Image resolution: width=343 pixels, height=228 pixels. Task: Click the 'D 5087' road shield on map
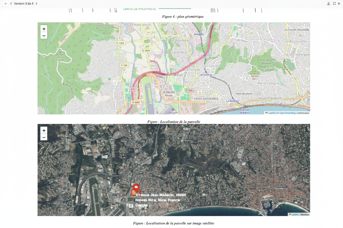point(136,102)
